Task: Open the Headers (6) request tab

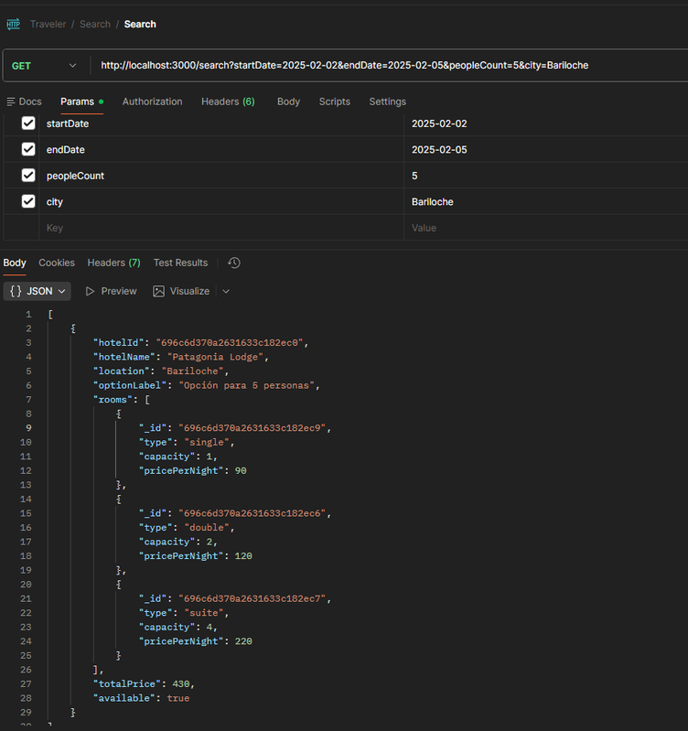Action: (228, 102)
